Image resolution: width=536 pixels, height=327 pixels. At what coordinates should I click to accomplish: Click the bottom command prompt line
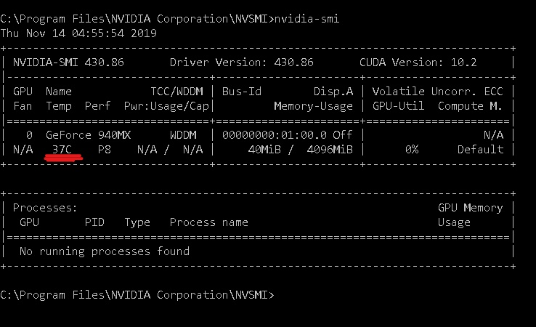click(x=137, y=295)
